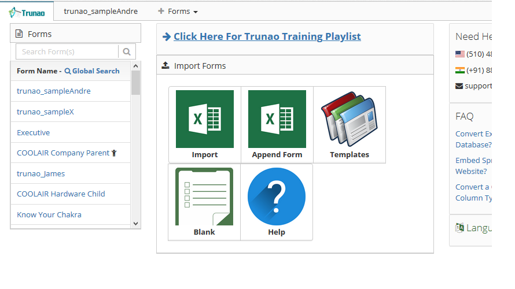Image resolution: width=515 pixels, height=289 pixels.
Task: Open Global Search link
Action: (92, 71)
